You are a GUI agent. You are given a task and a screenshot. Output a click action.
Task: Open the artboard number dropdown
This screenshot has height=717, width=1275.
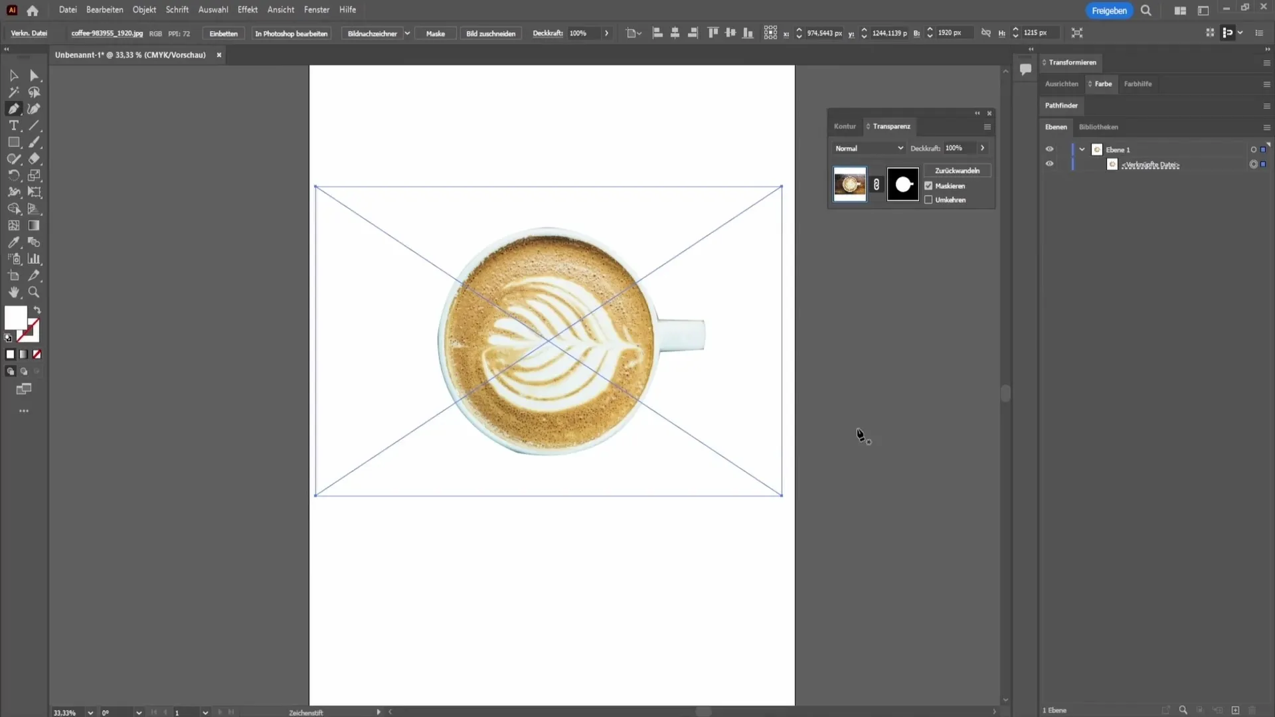click(205, 712)
